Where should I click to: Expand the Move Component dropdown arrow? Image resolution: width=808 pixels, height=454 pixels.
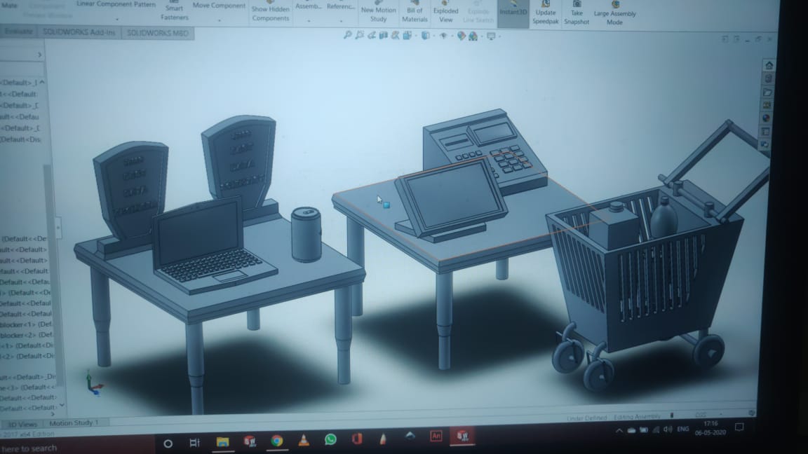219,20
